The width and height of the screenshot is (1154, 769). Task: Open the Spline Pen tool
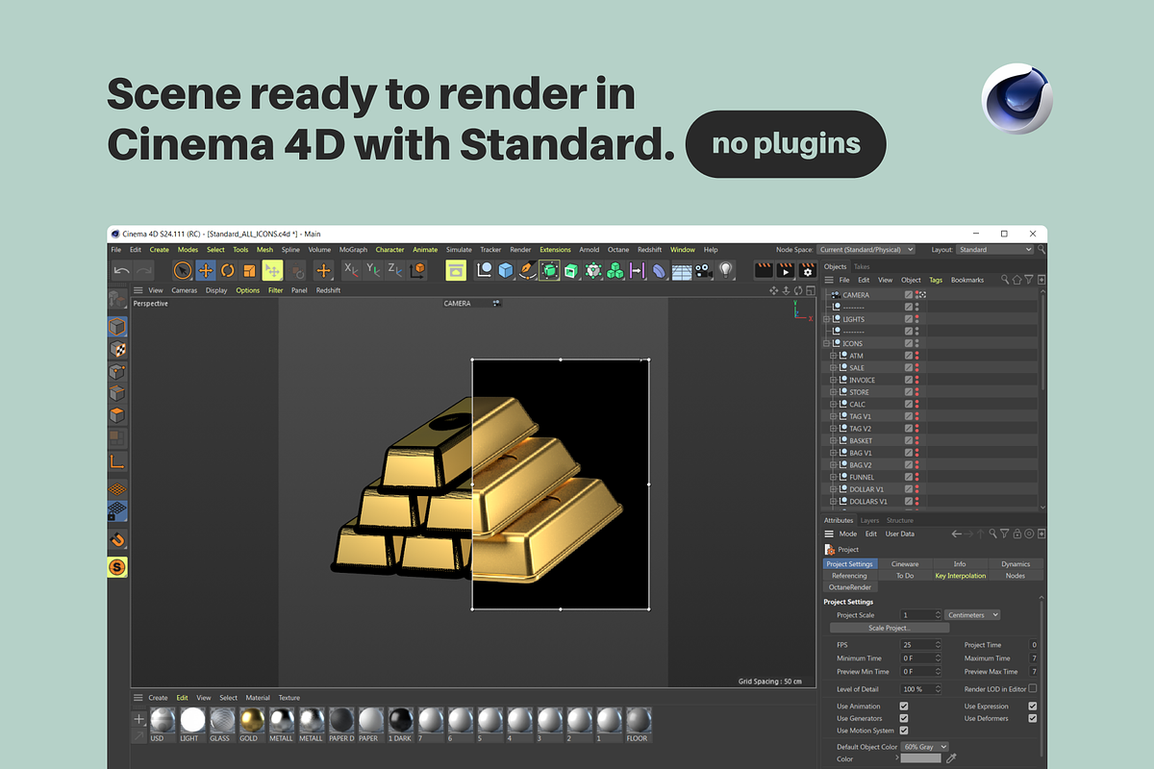[527, 271]
